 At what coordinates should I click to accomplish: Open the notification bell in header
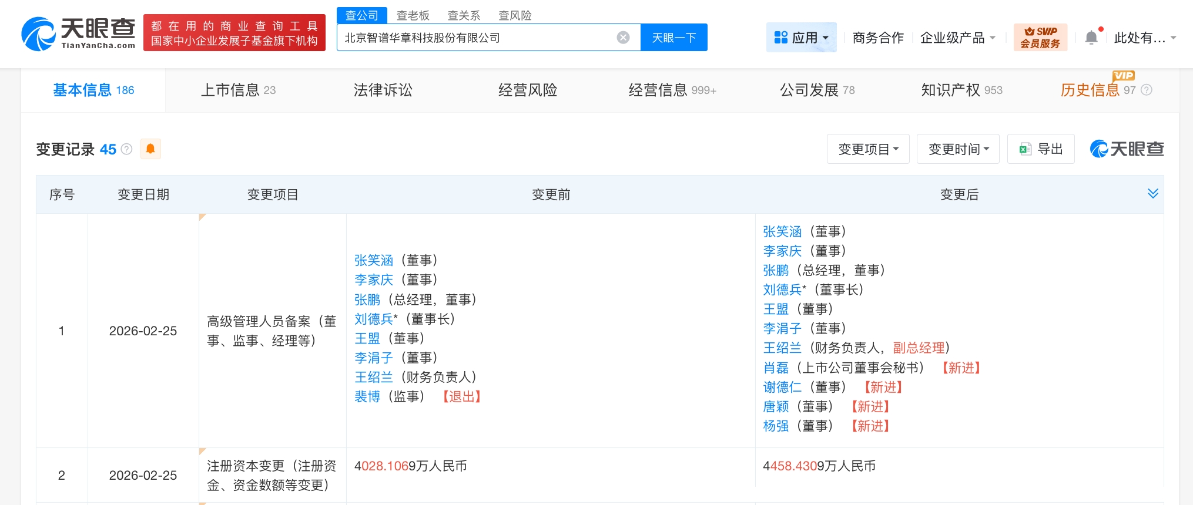pos(1091,38)
